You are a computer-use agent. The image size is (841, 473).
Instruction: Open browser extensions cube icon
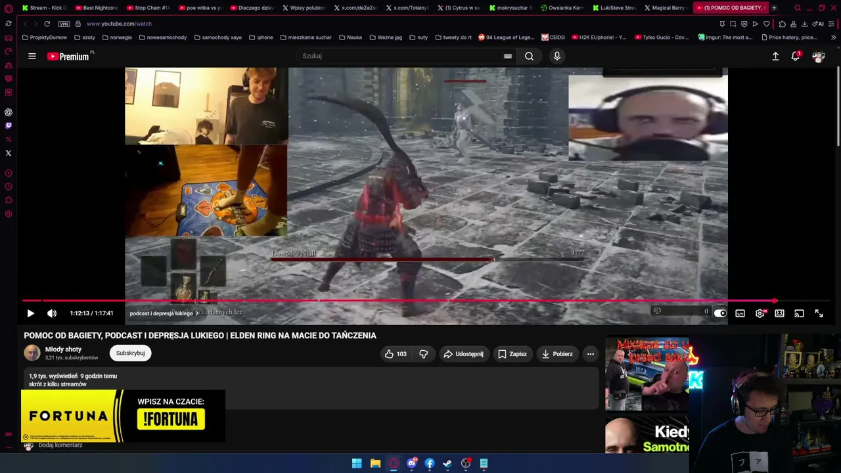[x=782, y=24]
